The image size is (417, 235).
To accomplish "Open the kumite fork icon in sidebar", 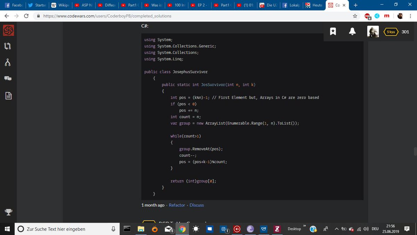I will click(x=8, y=62).
